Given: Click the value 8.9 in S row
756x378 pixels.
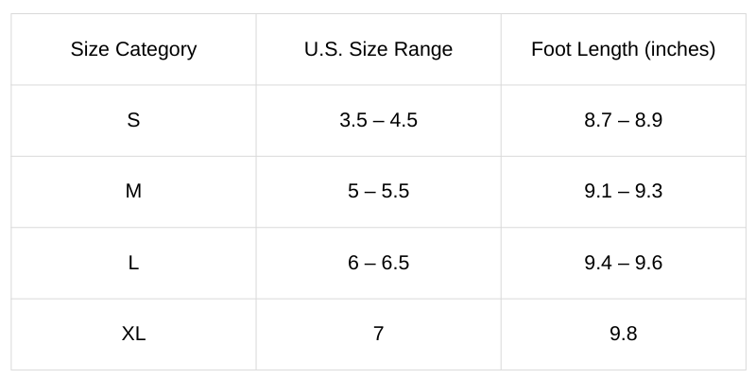Looking at the screenshot, I should click(x=648, y=120).
